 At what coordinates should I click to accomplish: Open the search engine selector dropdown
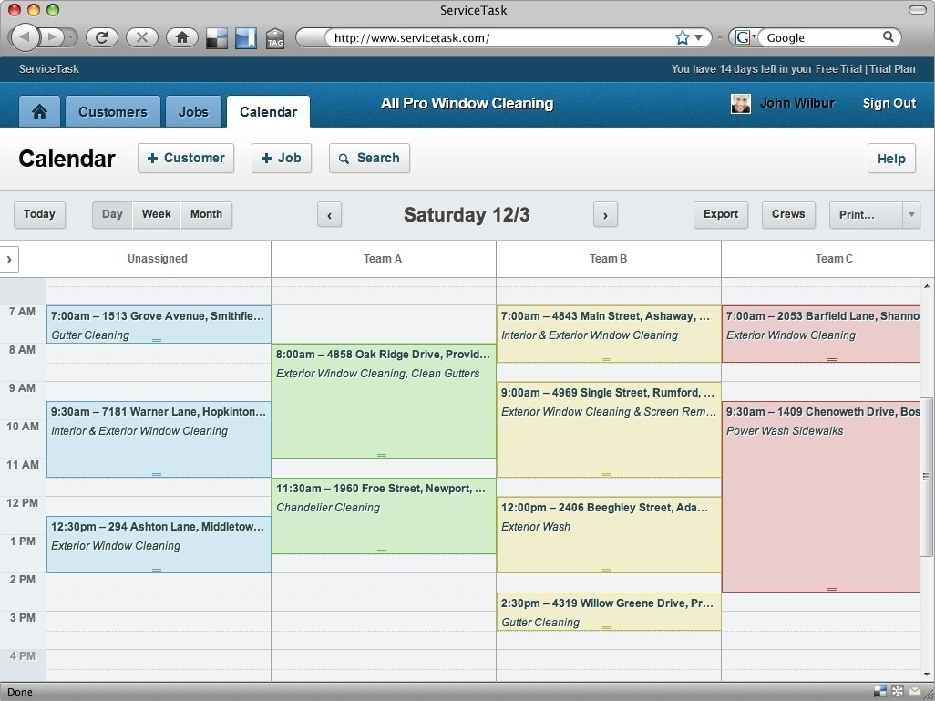(x=745, y=37)
